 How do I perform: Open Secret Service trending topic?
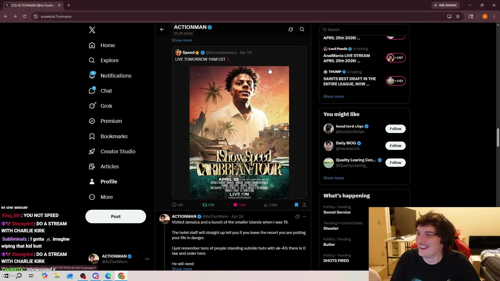(x=337, y=212)
